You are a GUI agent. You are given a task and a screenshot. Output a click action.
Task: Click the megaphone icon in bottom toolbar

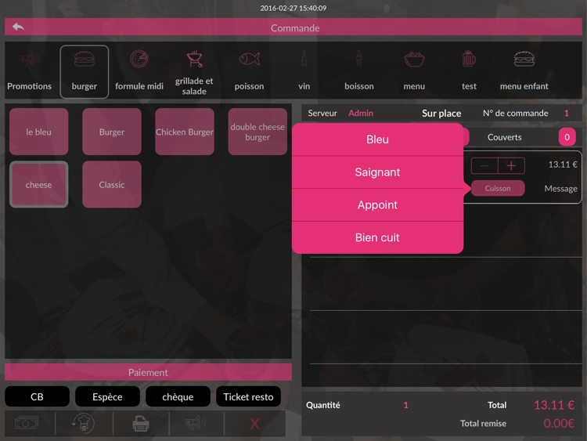196,423
